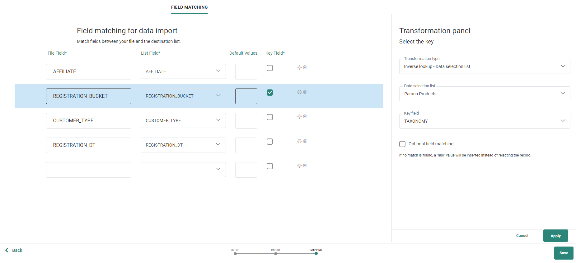Open transformation gear for AFFILIATE row
Image resolution: width=576 pixels, height=263 pixels.
(x=299, y=67)
